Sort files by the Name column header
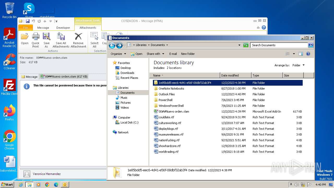Screen dimensions: 334x188 [x=185, y=75]
